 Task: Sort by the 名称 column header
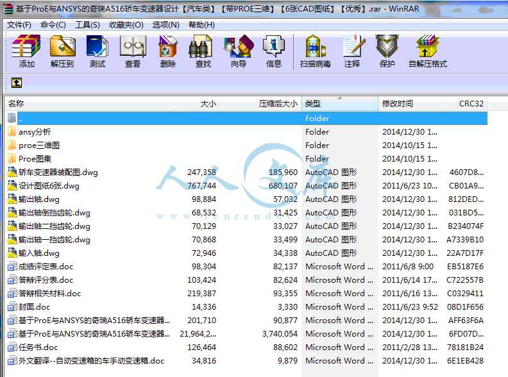pyautogui.click(x=90, y=104)
